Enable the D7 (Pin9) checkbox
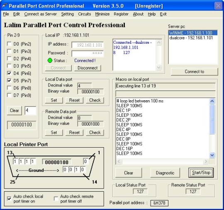 click(9, 95)
